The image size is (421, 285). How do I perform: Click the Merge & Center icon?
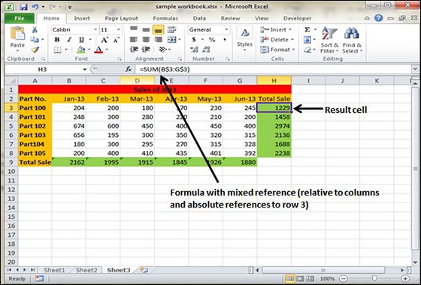pyautogui.click(x=172, y=40)
